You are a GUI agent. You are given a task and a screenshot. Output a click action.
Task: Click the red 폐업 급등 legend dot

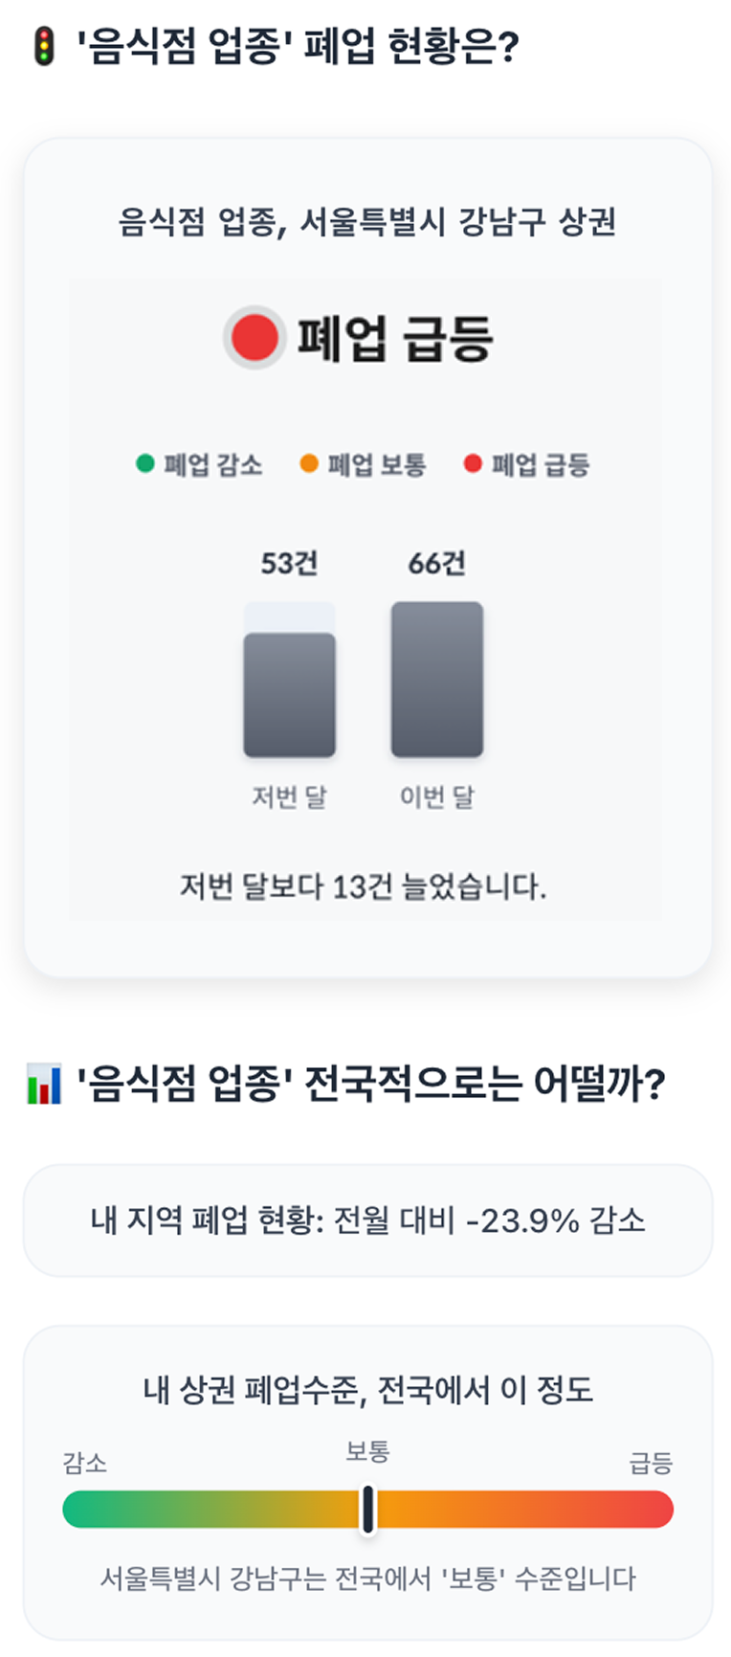coord(473,464)
